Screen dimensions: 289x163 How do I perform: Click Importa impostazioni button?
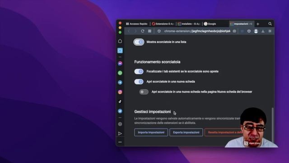point(151,132)
